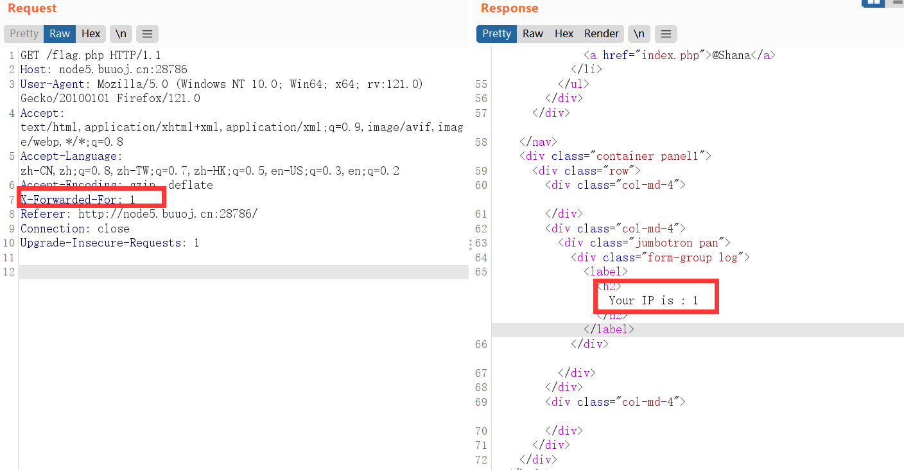The image size is (904, 470).
Task: Click the X-Forwarded-For header text
Action: click(78, 200)
